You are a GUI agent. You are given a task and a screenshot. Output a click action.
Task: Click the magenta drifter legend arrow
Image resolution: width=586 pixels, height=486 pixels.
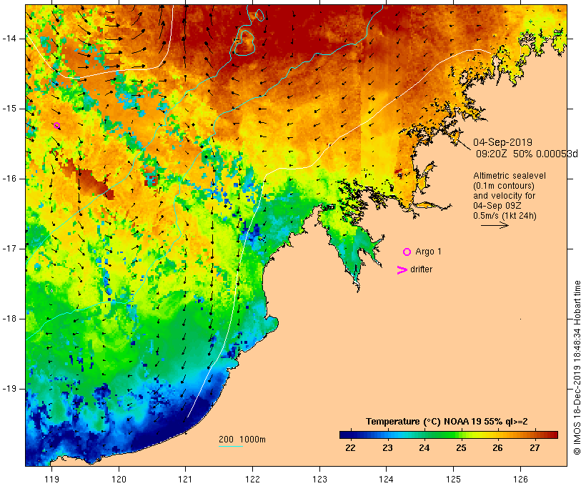point(402,270)
